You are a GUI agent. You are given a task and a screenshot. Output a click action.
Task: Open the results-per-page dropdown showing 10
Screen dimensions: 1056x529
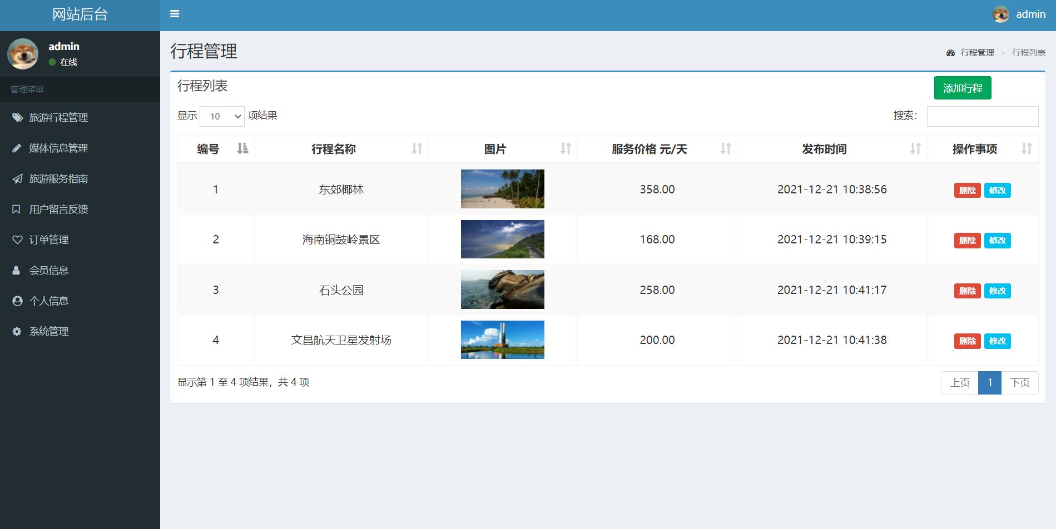click(222, 116)
